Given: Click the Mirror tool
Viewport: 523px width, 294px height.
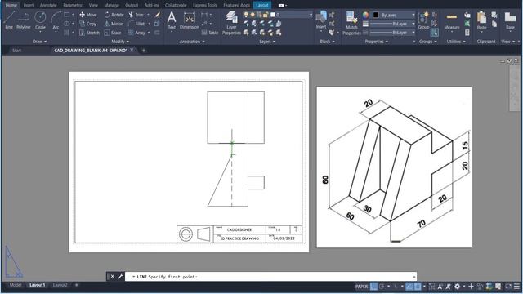Looking at the screenshot, I should tap(114, 24).
